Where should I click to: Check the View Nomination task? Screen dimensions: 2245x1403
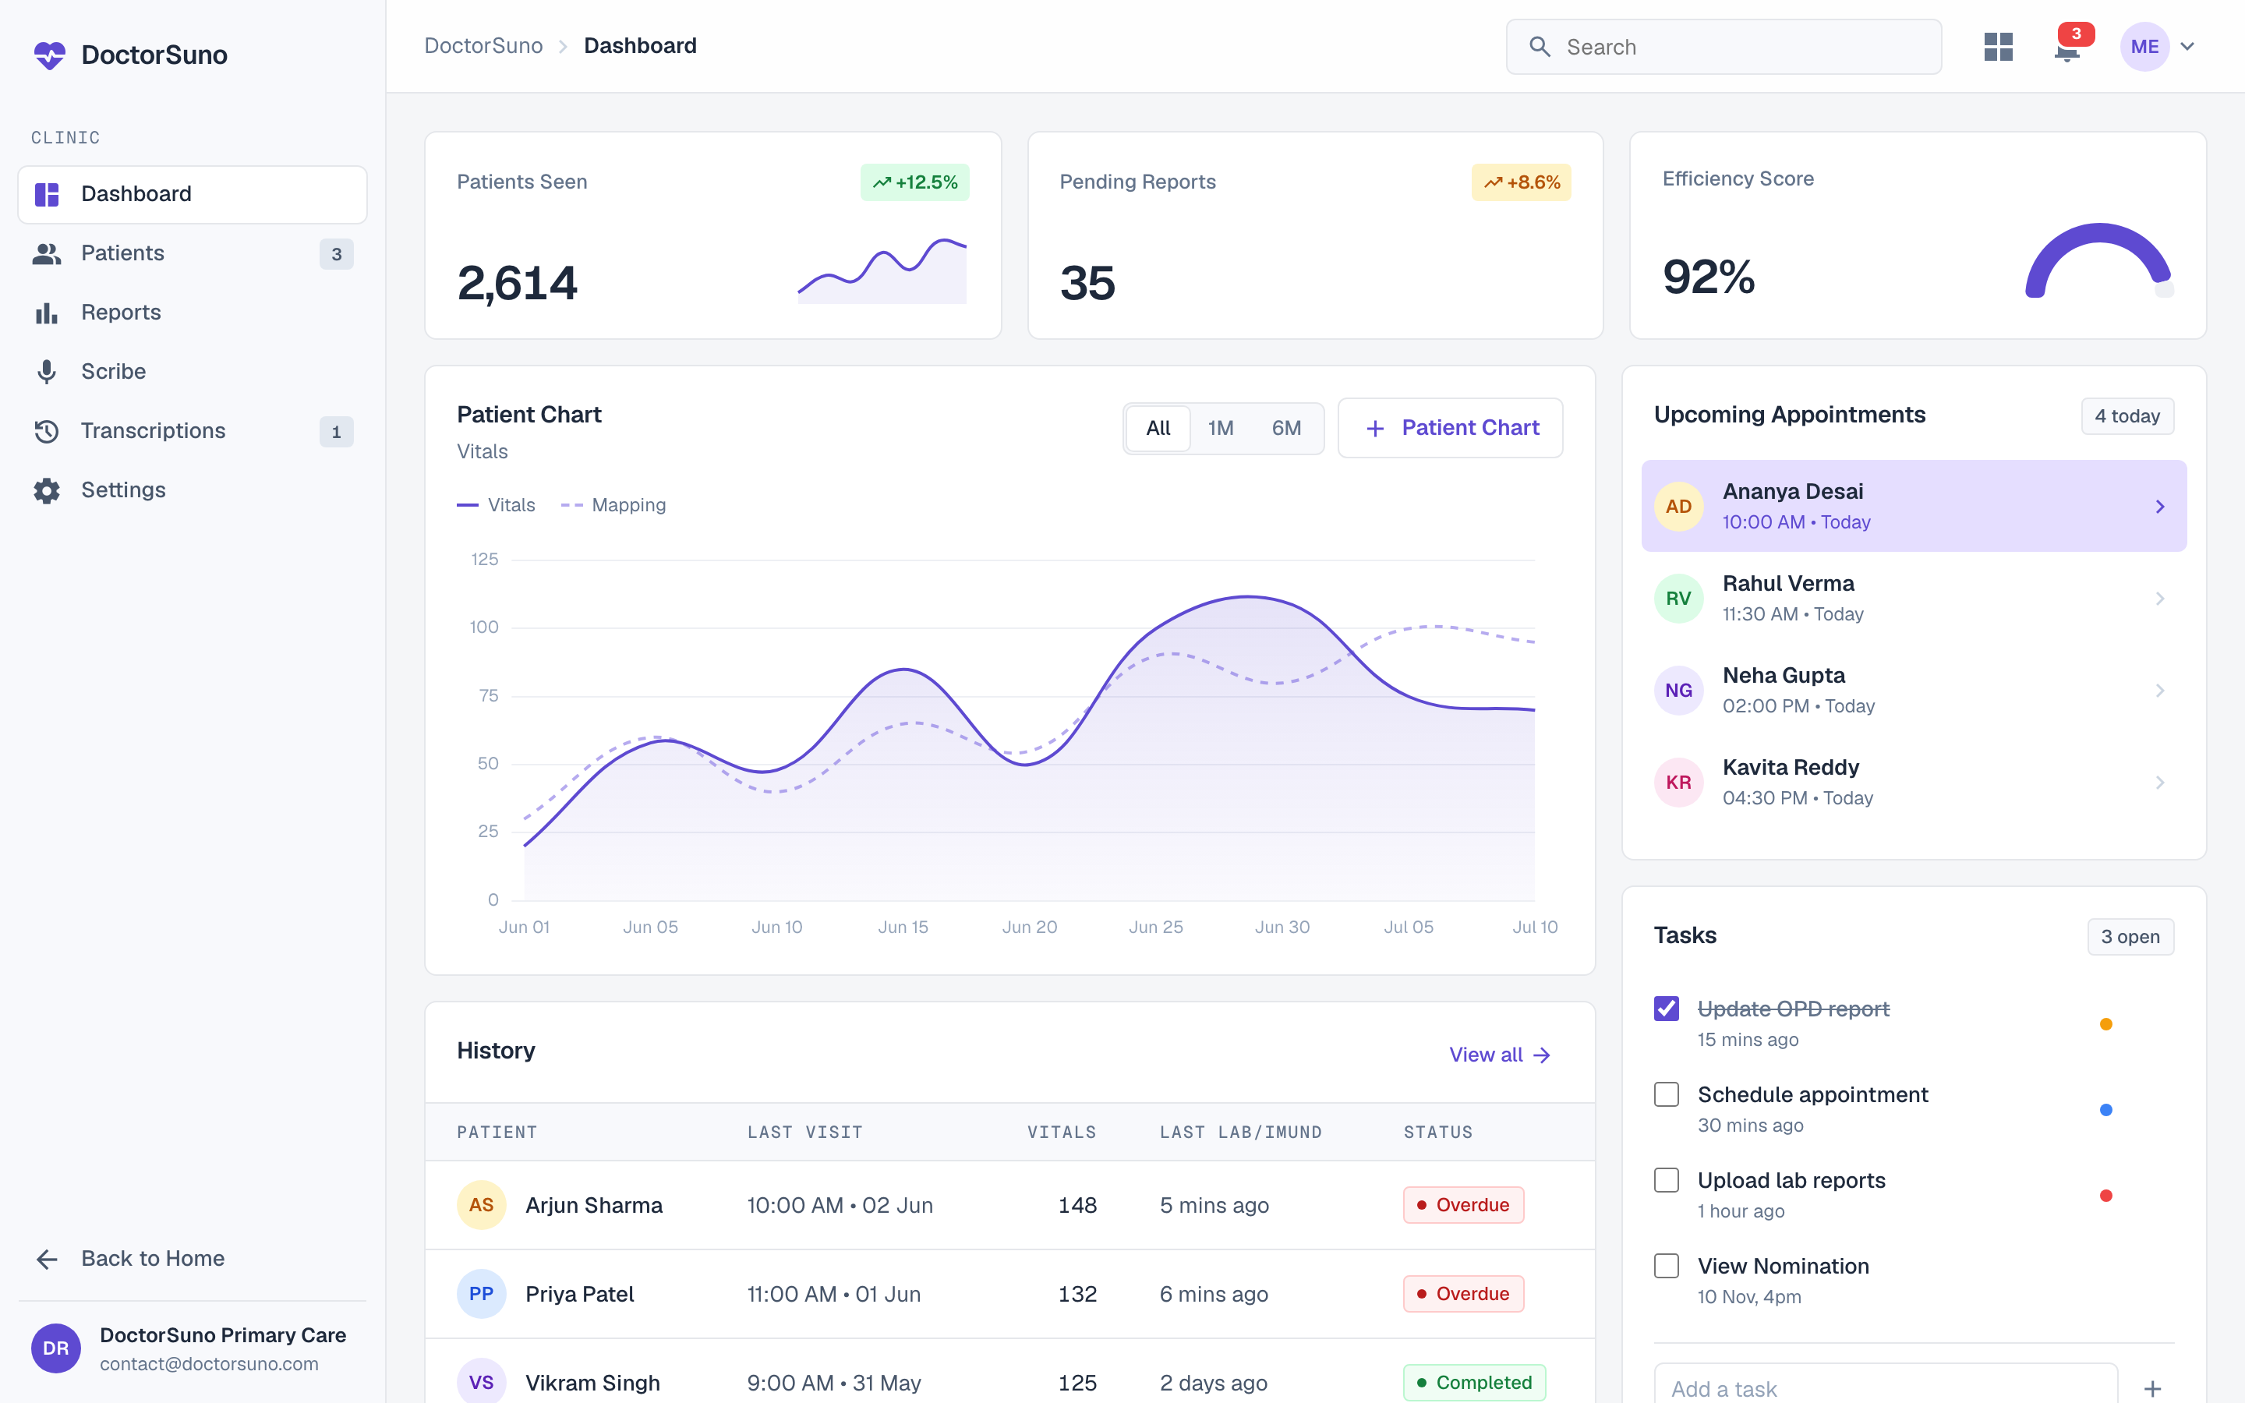click(x=1666, y=1267)
